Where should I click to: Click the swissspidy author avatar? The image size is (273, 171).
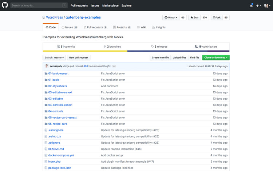[x=46, y=66]
